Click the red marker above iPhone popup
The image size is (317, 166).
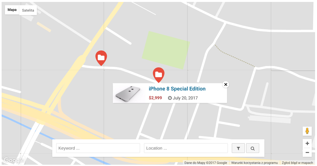[159, 75]
